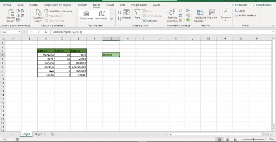Expand the Actualizar todo dropdown arrow
The height and width of the screenshot is (142, 276).
pyautogui.click(x=41, y=21)
